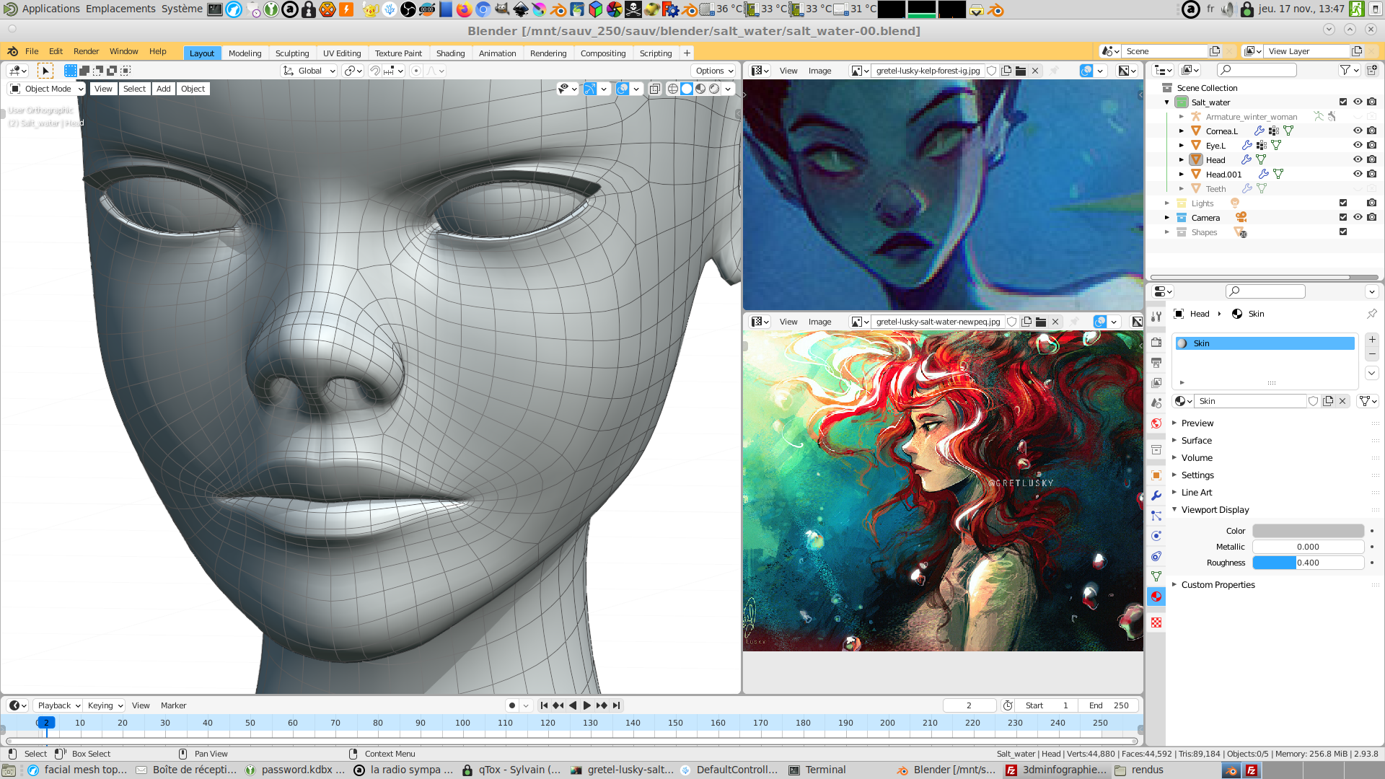Open the Scene properties tab

pos(1156,403)
